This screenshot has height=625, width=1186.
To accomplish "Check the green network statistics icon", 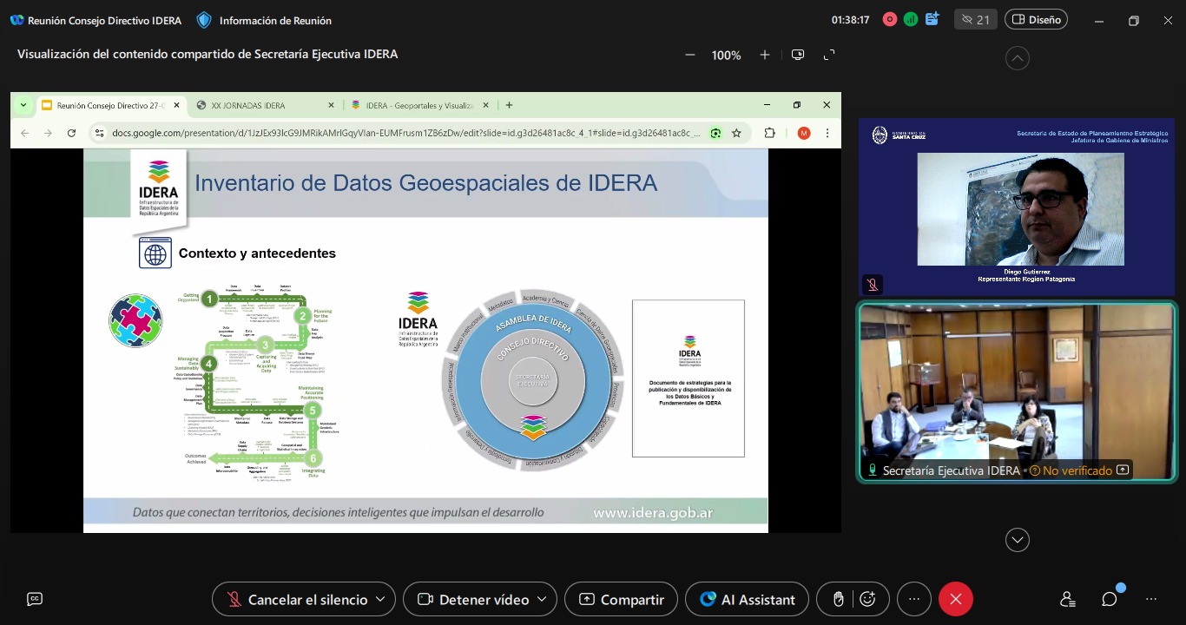I will pos(911,20).
